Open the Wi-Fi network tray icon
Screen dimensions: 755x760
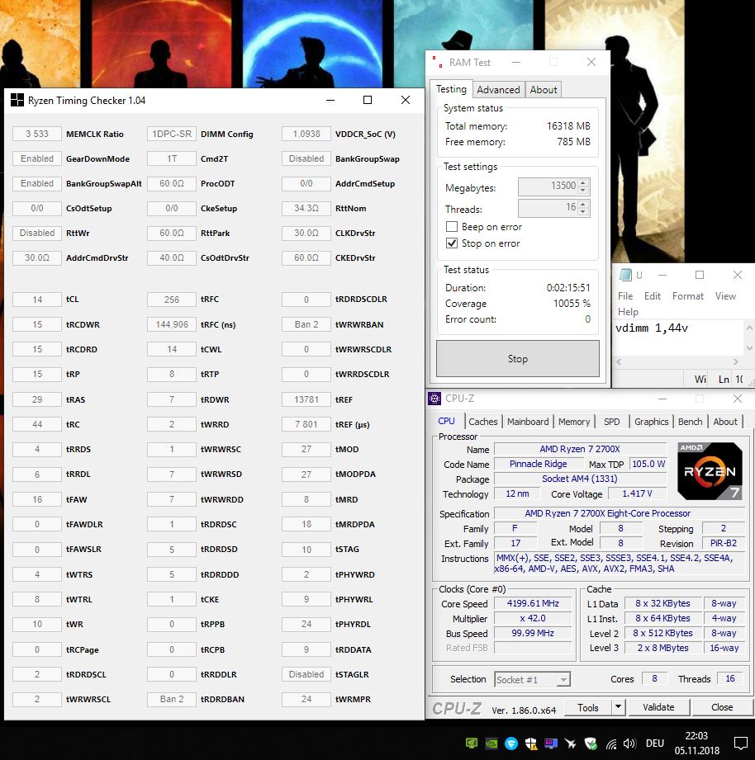point(611,743)
